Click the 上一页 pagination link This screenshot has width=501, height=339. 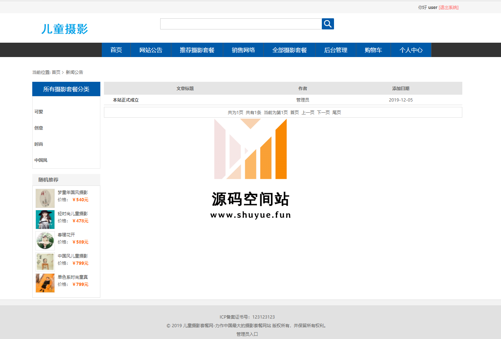(308, 113)
